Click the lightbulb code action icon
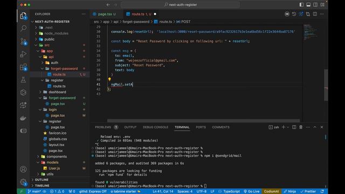345x194 pixels. click(109, 79)
